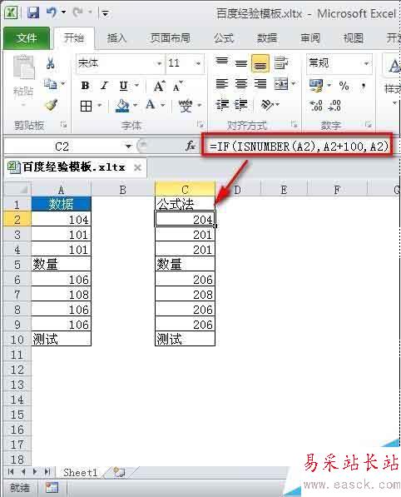Open Borders dropdown arrow

[x=100, y=106]
